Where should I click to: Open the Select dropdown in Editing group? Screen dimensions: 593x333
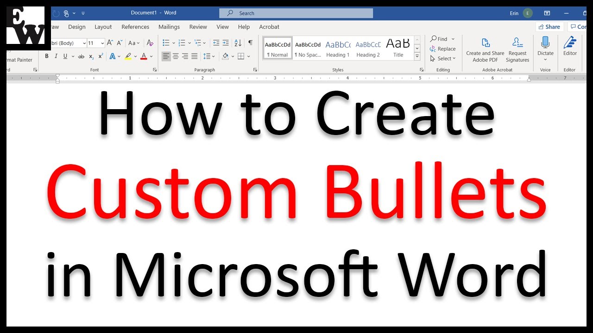coord(443,58)
